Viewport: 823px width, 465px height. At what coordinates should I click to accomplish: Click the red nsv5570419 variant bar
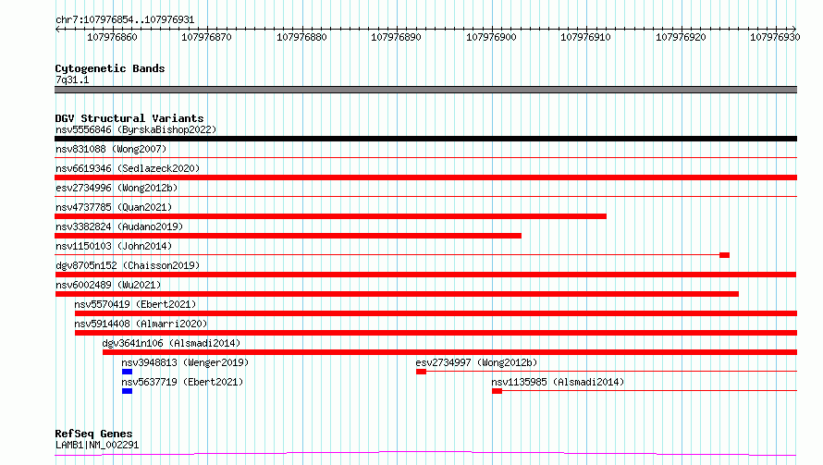click(x=436, y=313)
